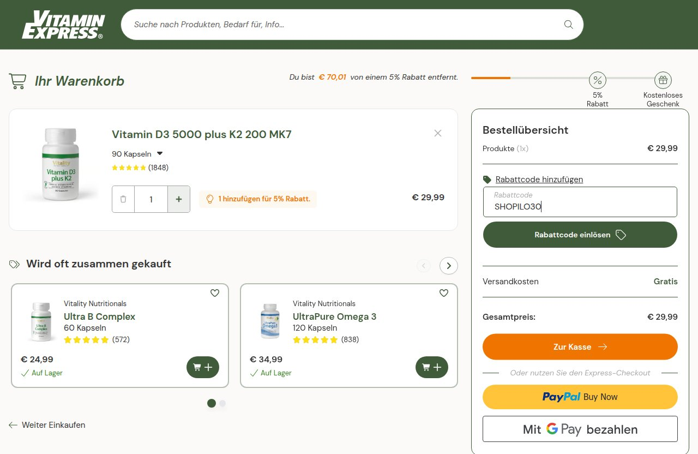This screenshot has height=454, width=698.
Task: Remove Vitamin D3 item with the X
Action: [x=438, y=133]
